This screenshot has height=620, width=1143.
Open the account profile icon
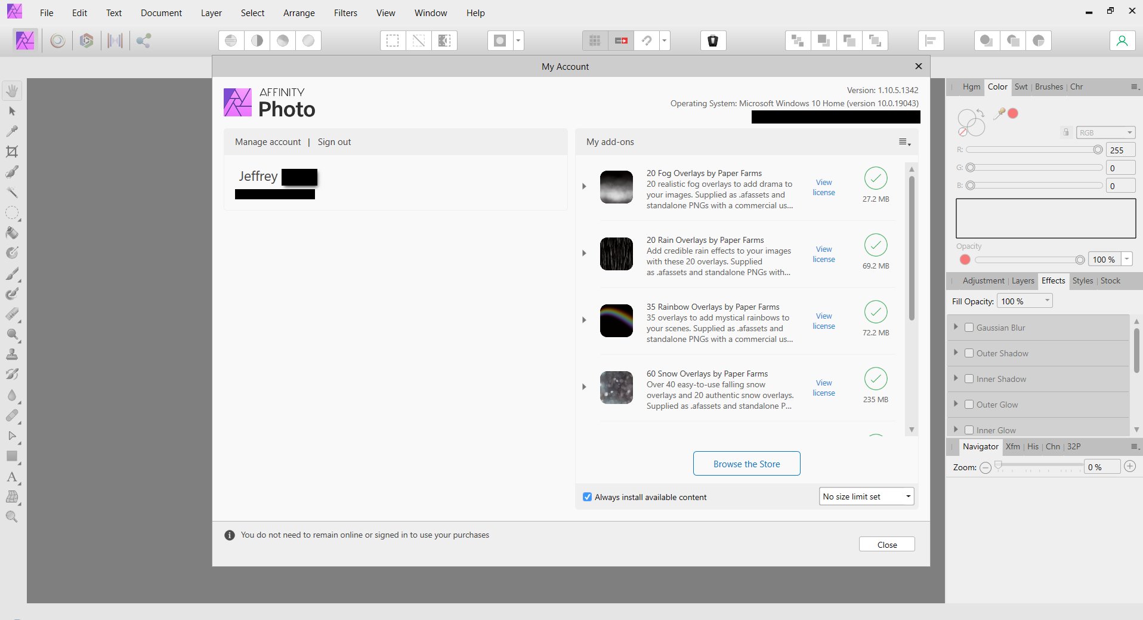click(1122, 41)
